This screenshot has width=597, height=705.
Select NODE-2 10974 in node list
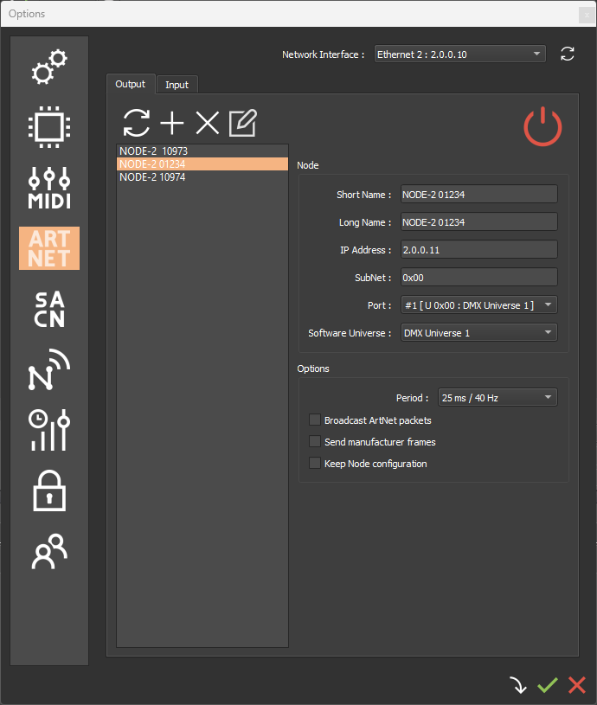point(152,177)
